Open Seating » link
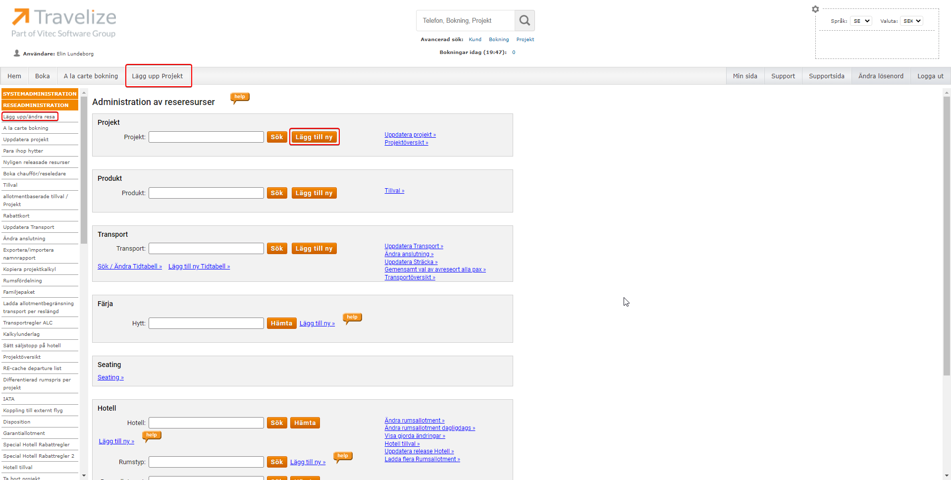Image resolution: width=951 pixels, height=480 pixels. coord(110,377)
